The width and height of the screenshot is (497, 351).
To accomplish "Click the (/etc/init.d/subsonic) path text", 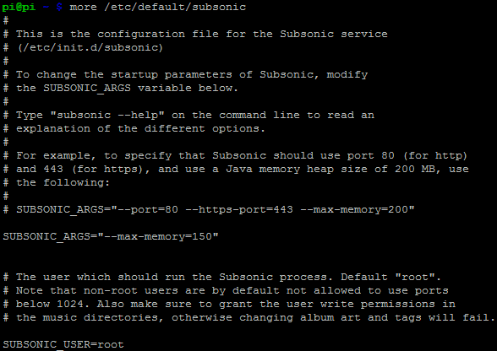I will [x=90, y=47].
